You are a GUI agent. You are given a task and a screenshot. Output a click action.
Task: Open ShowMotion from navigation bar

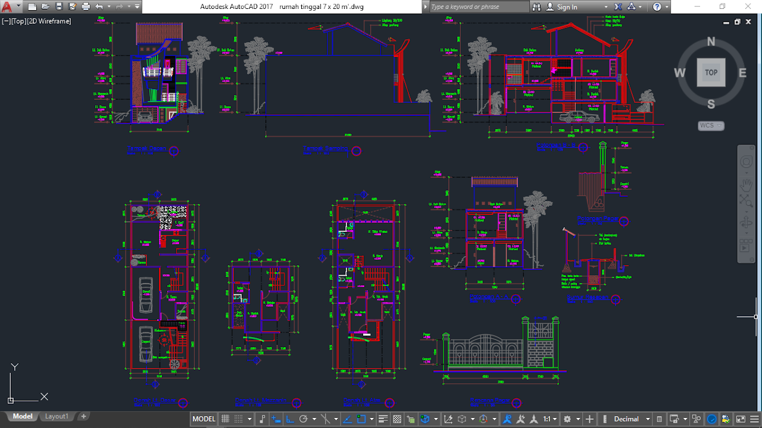(x=747, y=246)
